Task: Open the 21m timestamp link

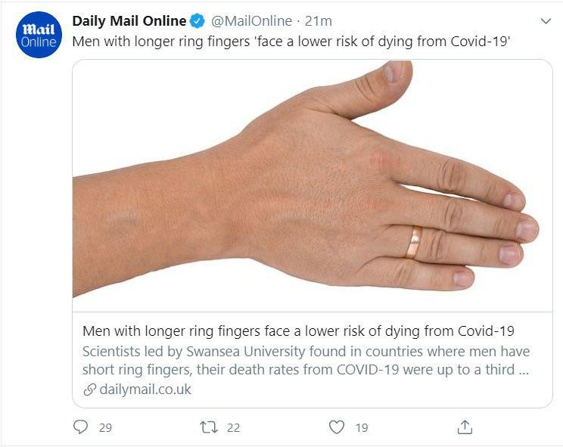Action: coord(319,21)
